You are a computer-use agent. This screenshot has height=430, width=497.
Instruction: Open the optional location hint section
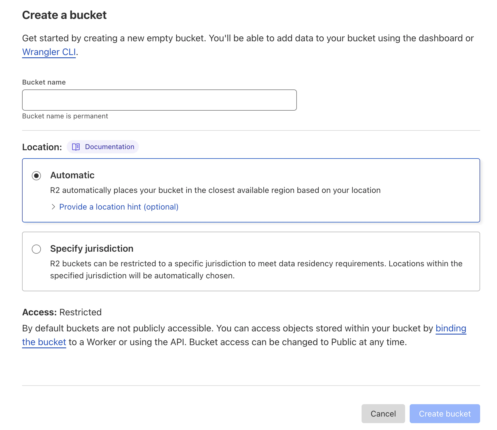(x=119, y=207)
